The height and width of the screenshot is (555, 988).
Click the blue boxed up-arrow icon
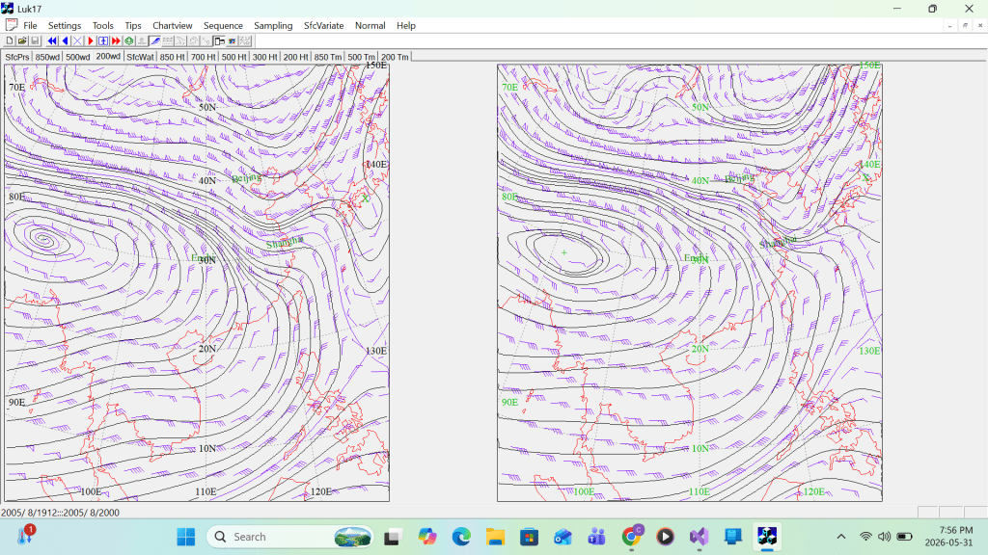(103, 40)
